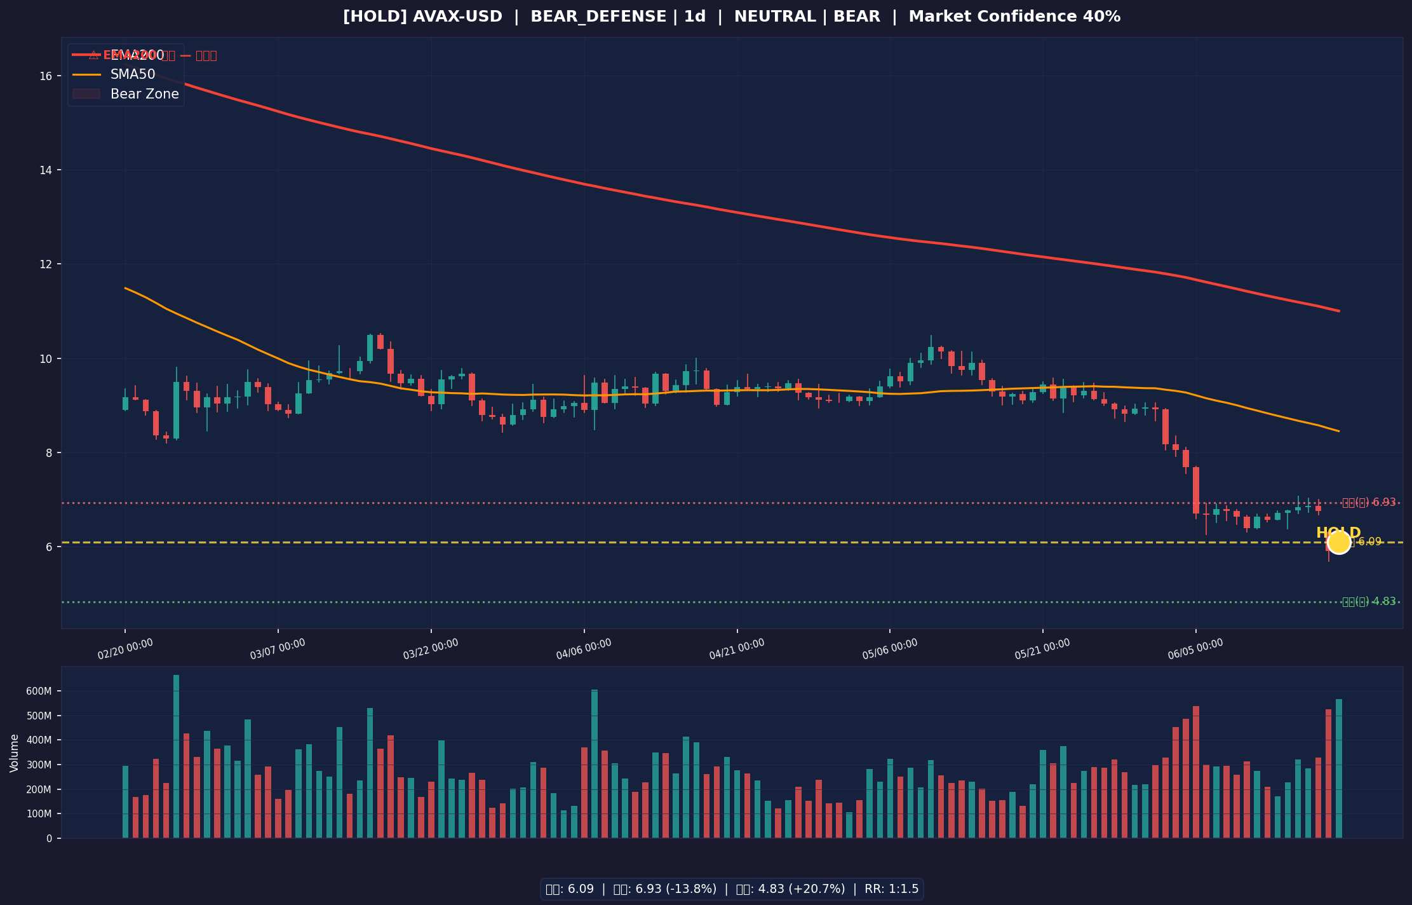Click the 500M volume axis label
The width and height of the screenshot is (1412, 905).
40,716
